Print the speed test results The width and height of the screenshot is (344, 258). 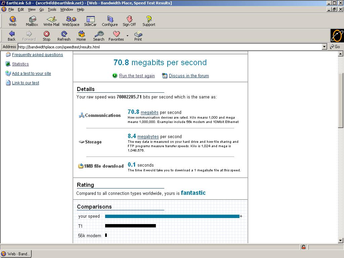pyautogui.click(x=138, y=36)
